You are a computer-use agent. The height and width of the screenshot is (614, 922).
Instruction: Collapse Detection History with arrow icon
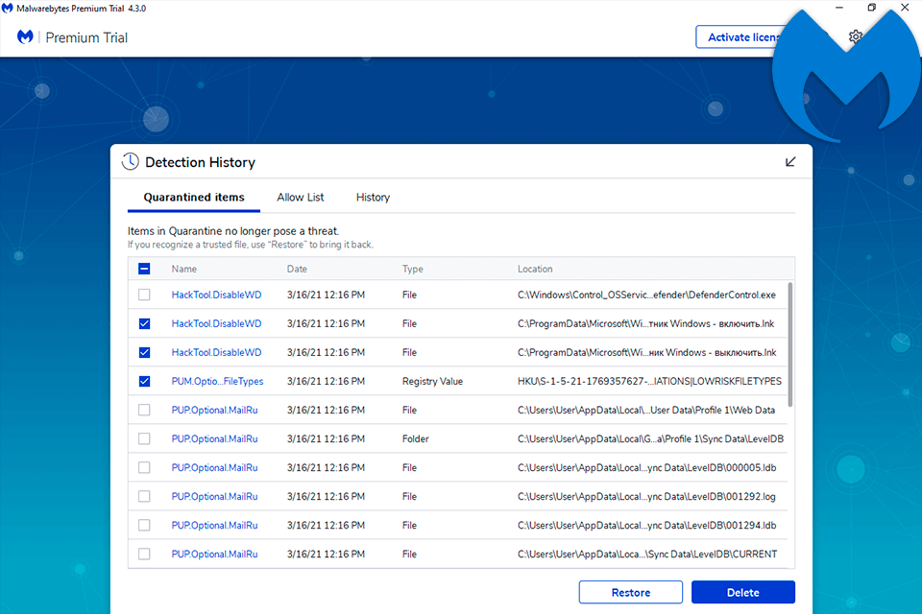790,162
